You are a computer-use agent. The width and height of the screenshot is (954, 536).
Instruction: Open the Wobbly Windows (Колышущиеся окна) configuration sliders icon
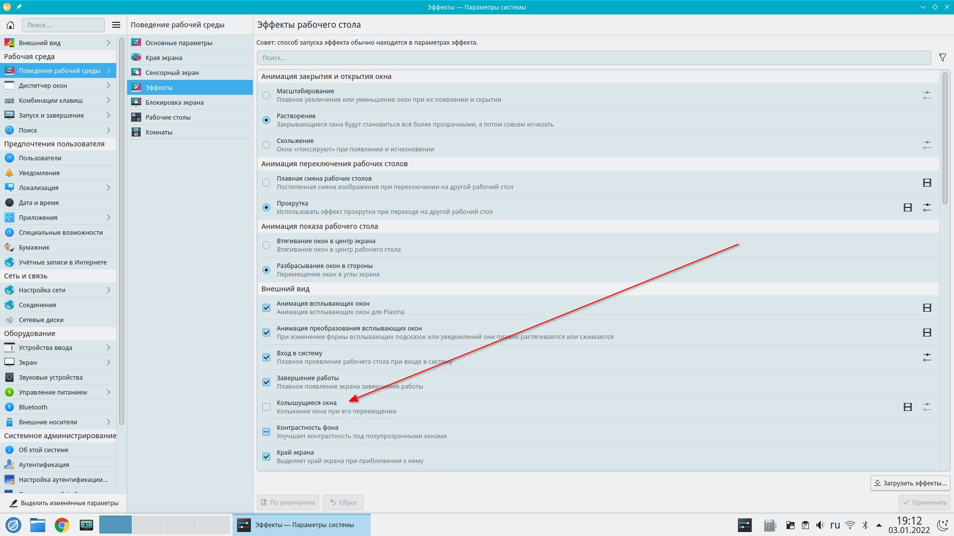click(927, 407)
